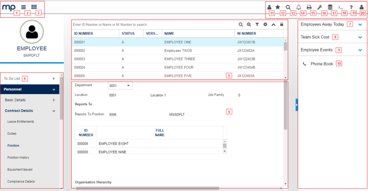Select Position History menu item
Image resolution: width=368 pixels, height=191 pixels.
tap(21, 157)
